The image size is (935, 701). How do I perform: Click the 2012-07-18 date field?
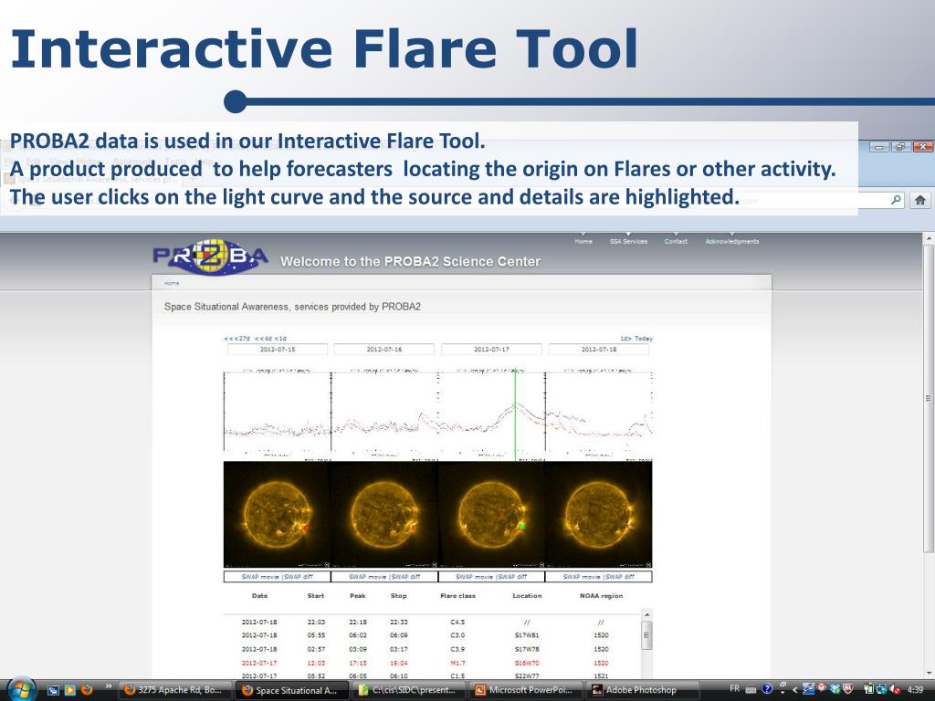click(599, 350)
